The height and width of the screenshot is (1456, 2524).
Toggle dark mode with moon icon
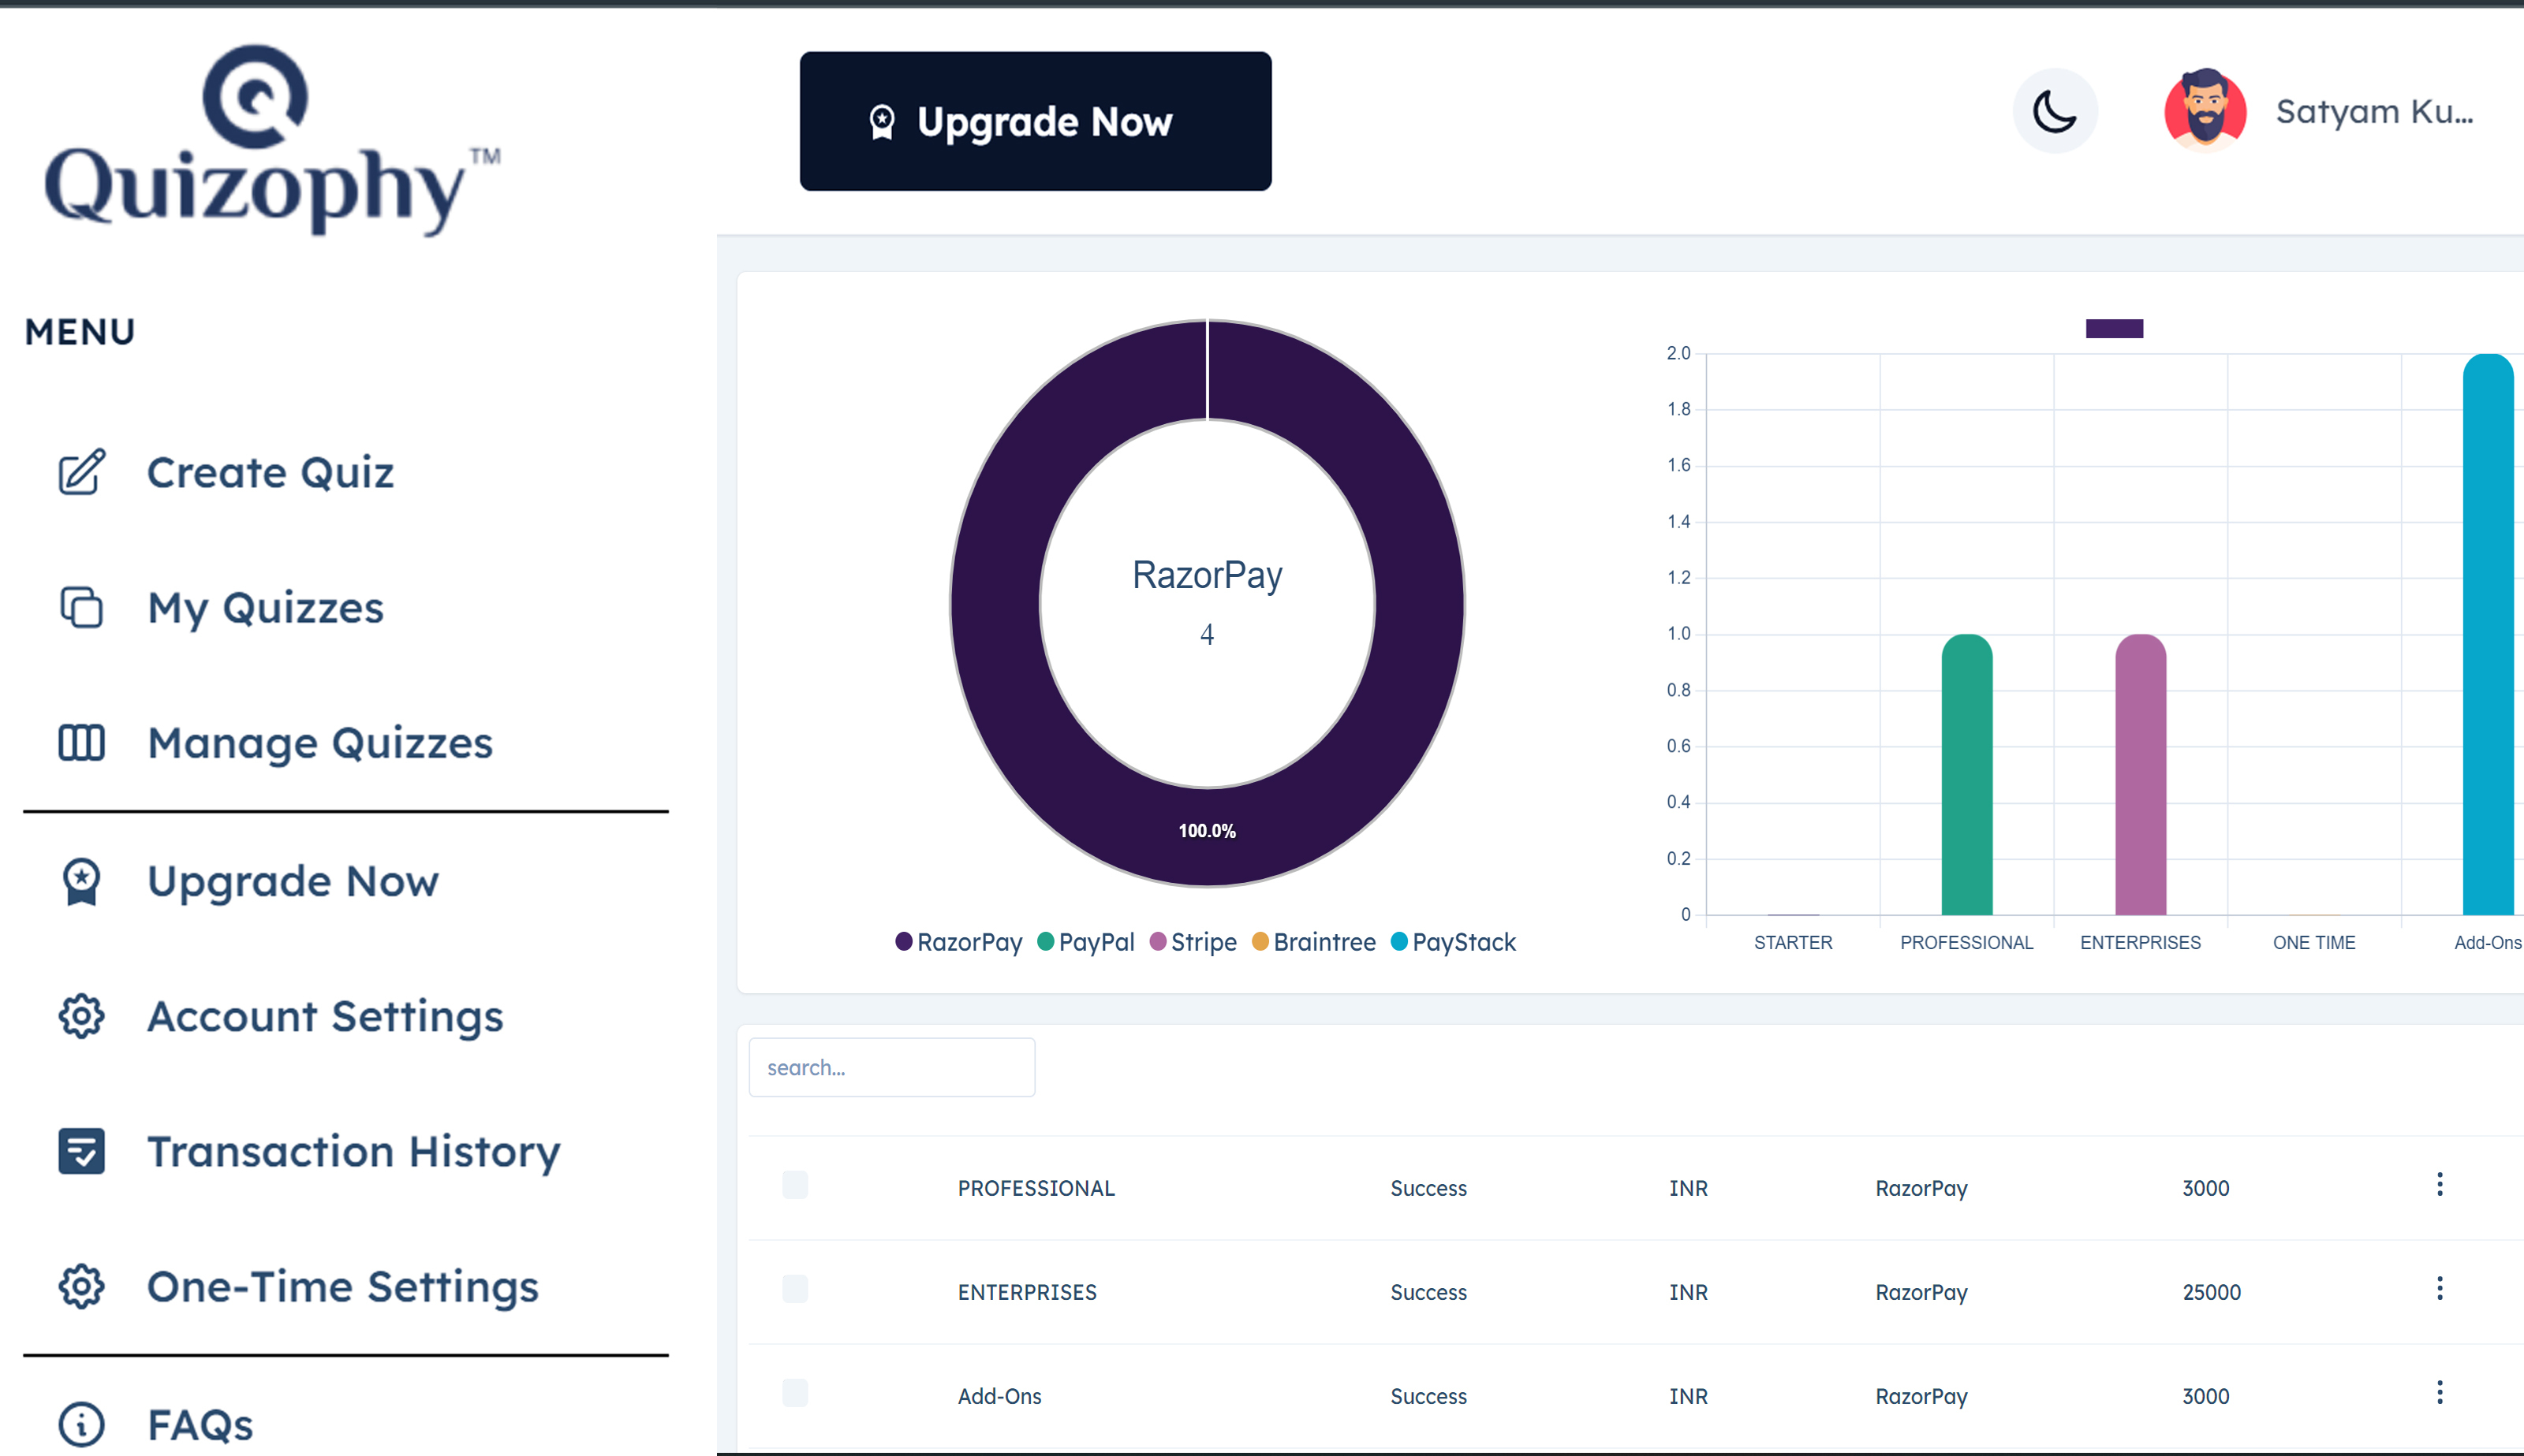click(2055, 111)
